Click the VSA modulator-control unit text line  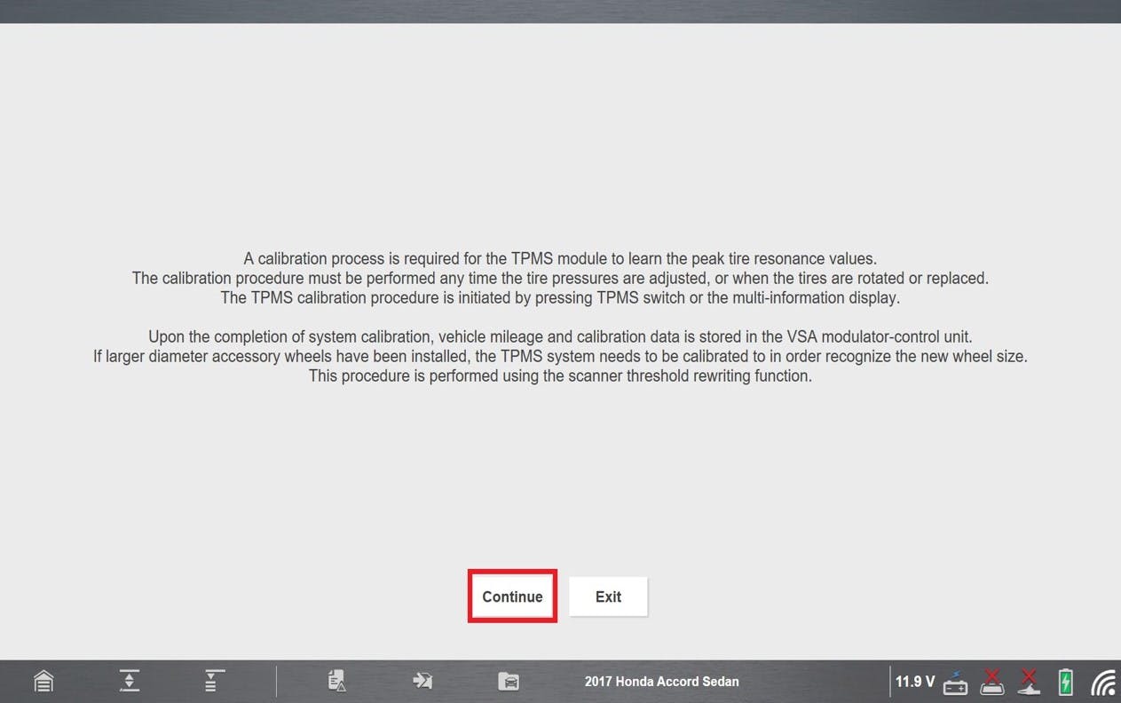(x=560, y=336)
